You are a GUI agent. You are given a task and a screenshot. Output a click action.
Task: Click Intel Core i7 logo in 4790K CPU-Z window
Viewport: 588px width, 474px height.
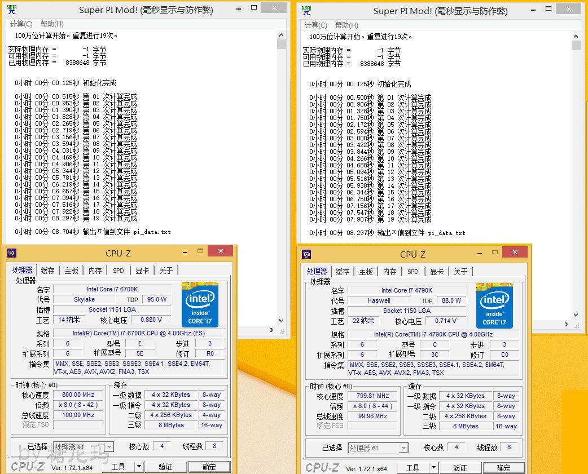coord(495,306)
